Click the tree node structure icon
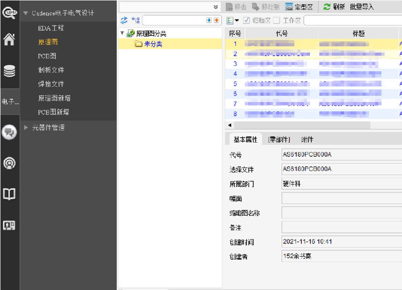This screenshot has width=402, height=290. point(135,20)
